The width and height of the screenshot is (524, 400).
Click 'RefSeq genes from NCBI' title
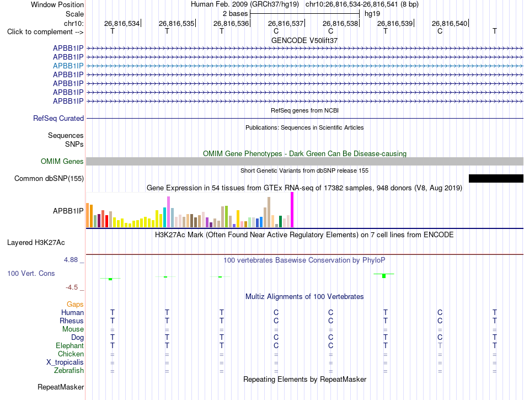tap(304, 110)
